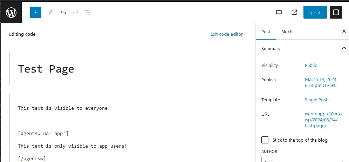Viewport: 349px width, 162px height.
Task: Change the Public visibility setting
Action: click(311, 65)
